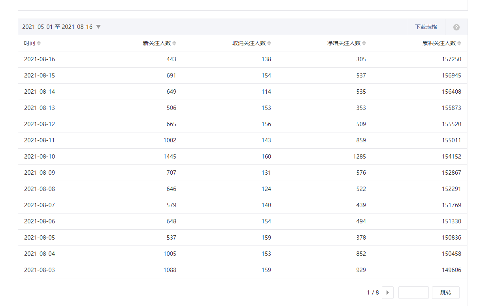Click the new followers value 1445
The image size is (481, 306).
[170, 157]
